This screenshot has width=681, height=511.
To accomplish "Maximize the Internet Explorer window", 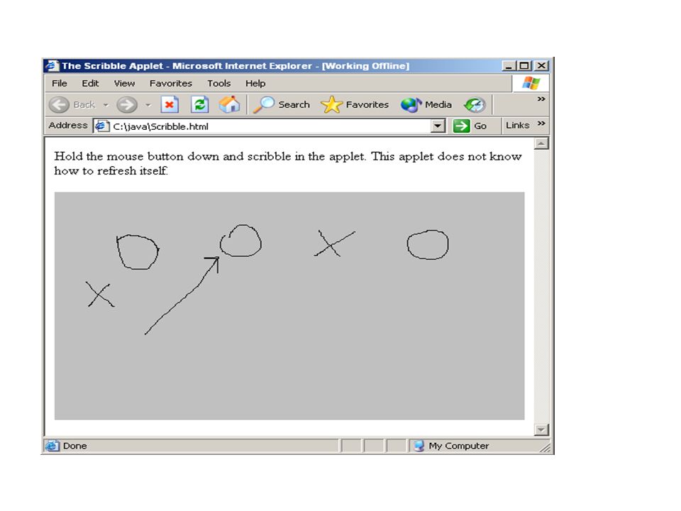I will [x=524, y=65].
